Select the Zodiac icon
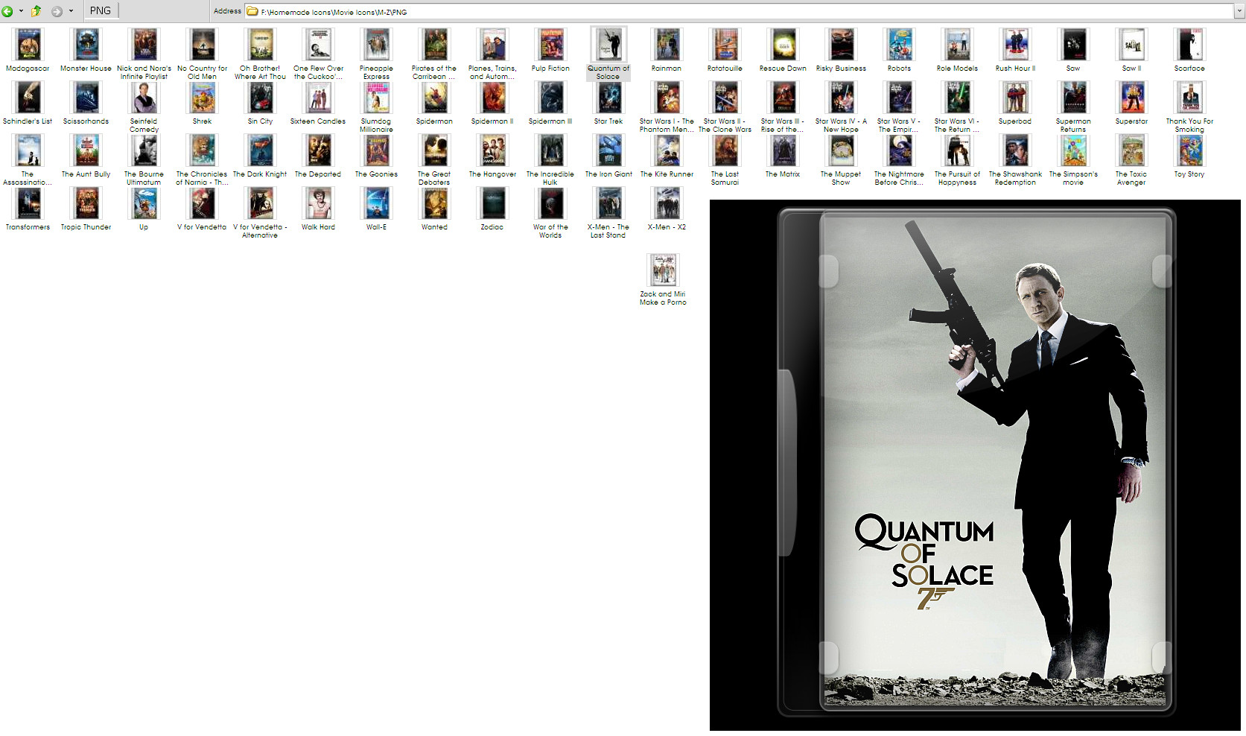 pyautogui.click(x=493, y=203)
